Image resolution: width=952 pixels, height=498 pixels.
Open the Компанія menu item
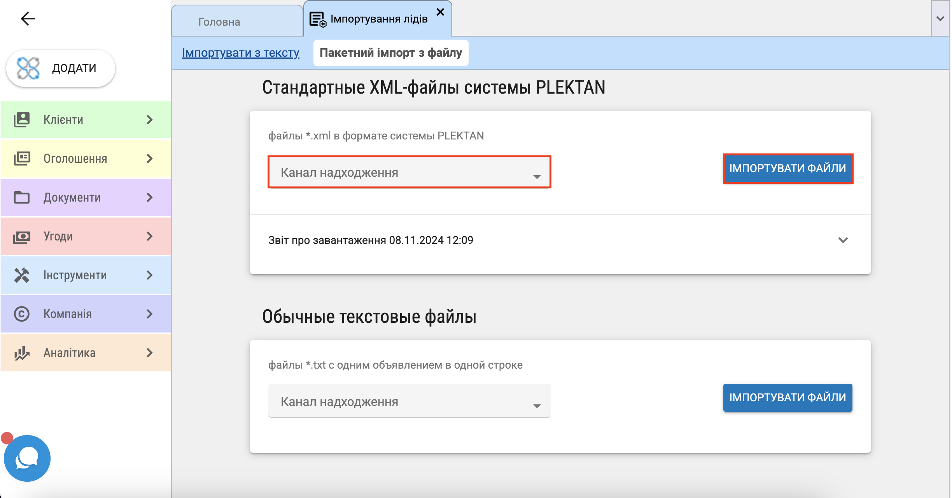point(86,314)
